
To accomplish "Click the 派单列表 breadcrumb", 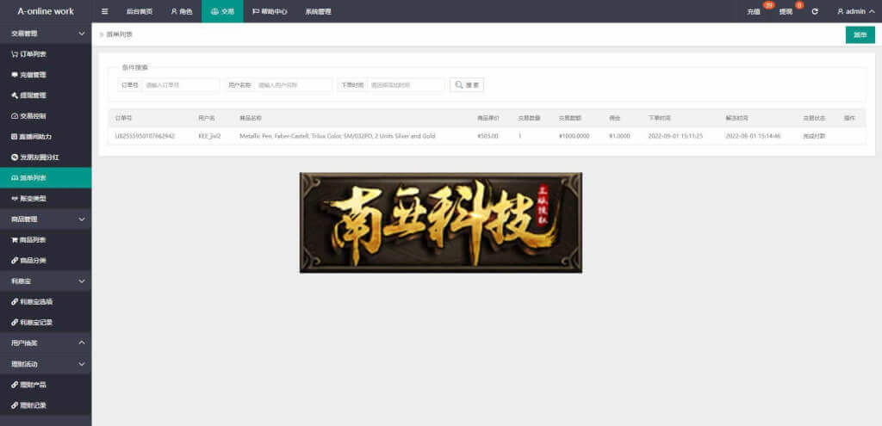I will click(119, 34).
